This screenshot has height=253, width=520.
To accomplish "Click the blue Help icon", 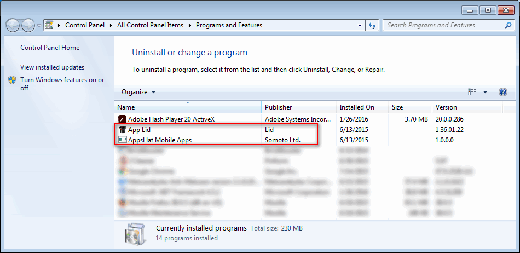I will pos(502,92).
